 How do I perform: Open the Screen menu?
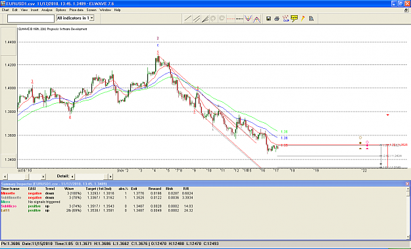(91, 10)
